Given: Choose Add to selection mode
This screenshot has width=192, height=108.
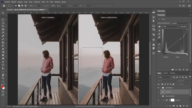Looking at the screenshot, I should (19, 6).
